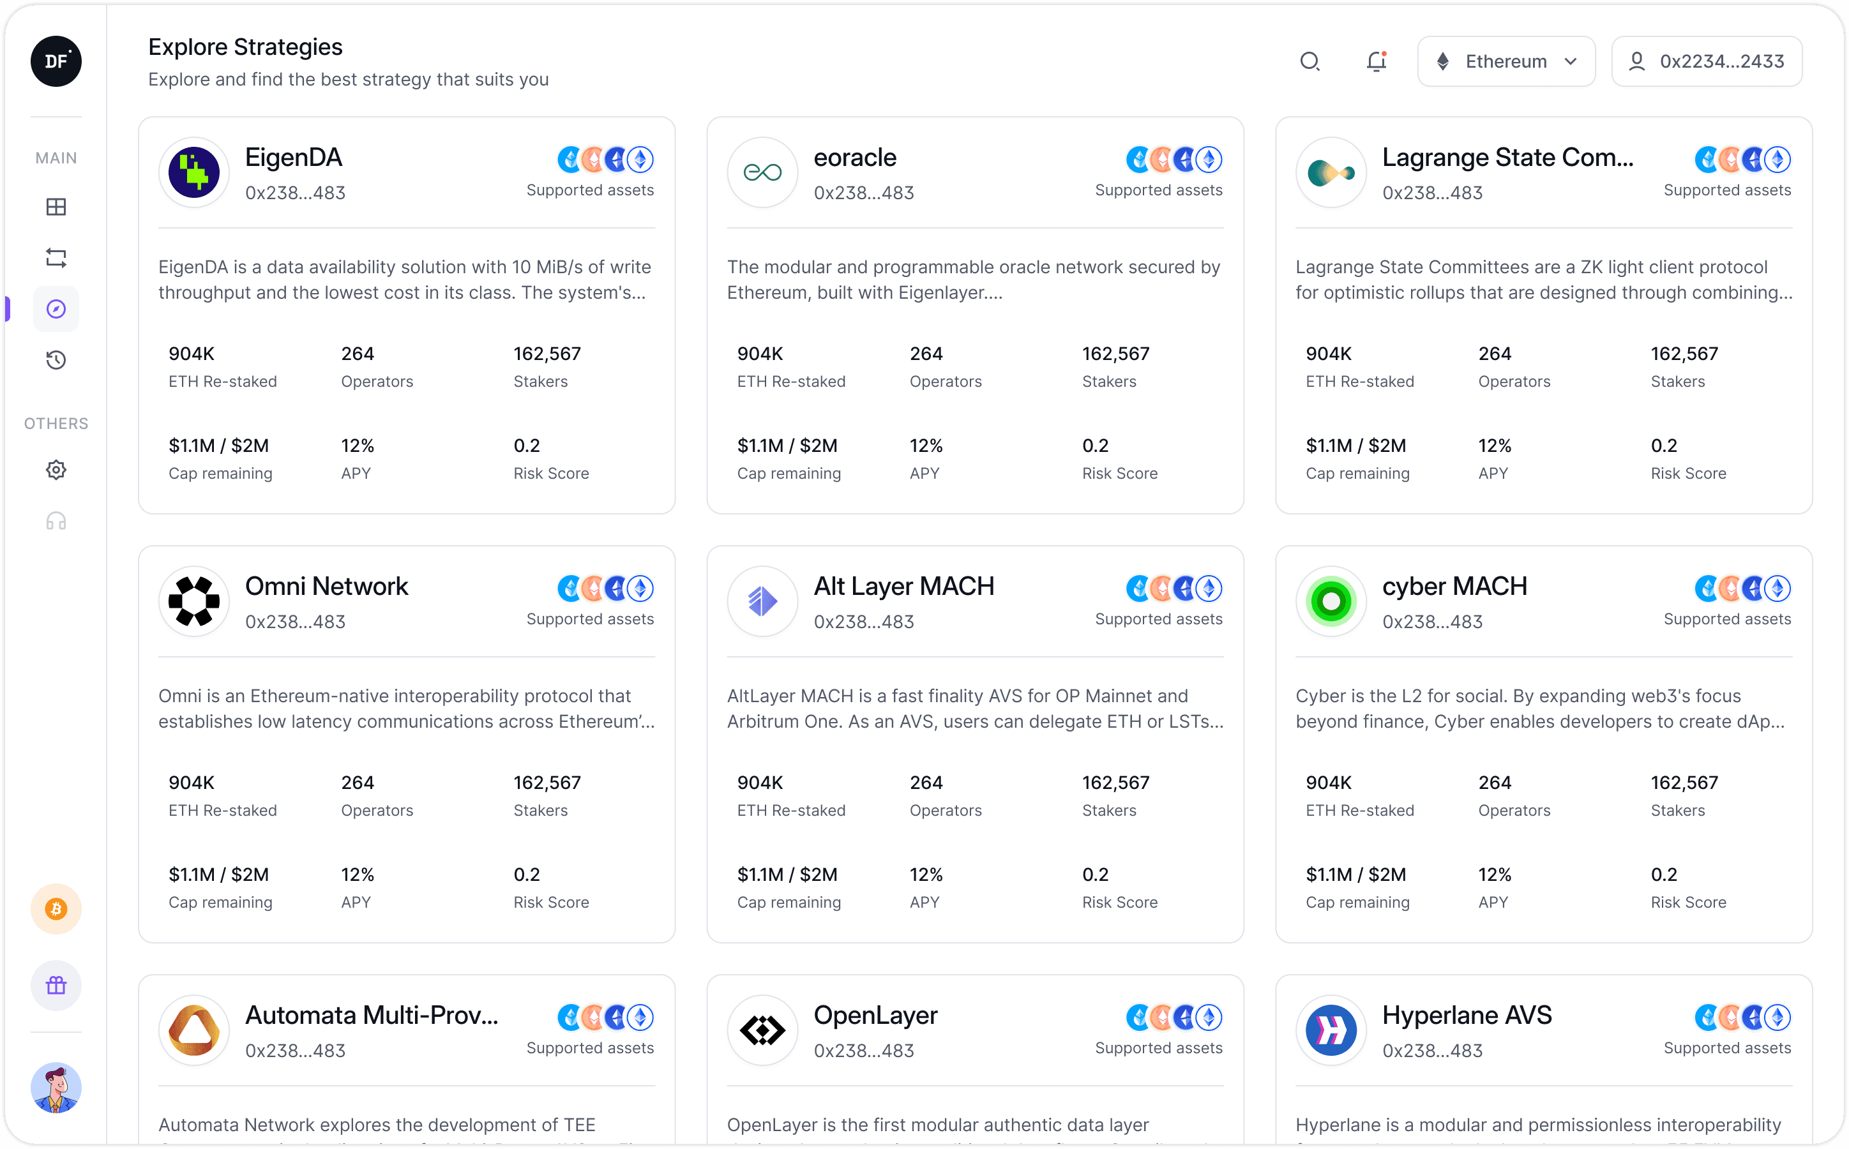Click the Omni Network logo
Viewport: 1849px width, 1149px height.
pyautogui.click(x=194, y=601)
